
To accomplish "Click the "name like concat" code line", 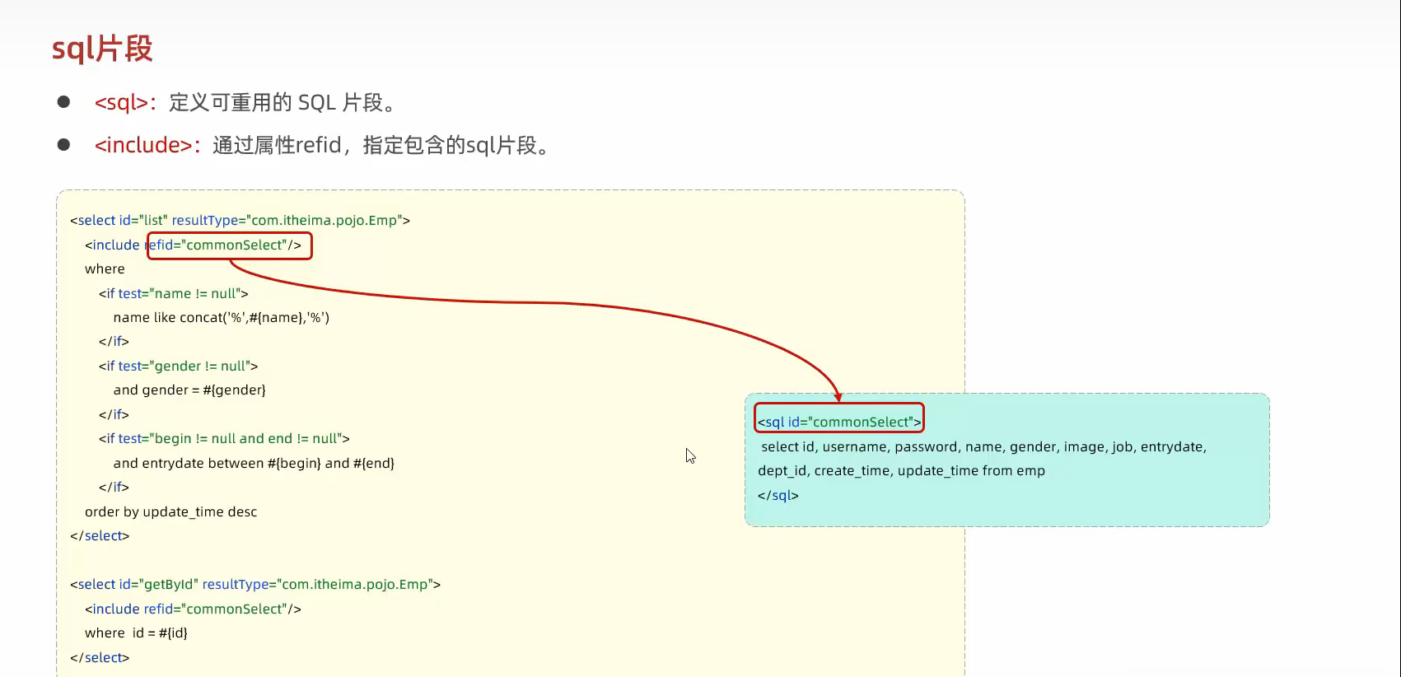I will pos(221,318).
